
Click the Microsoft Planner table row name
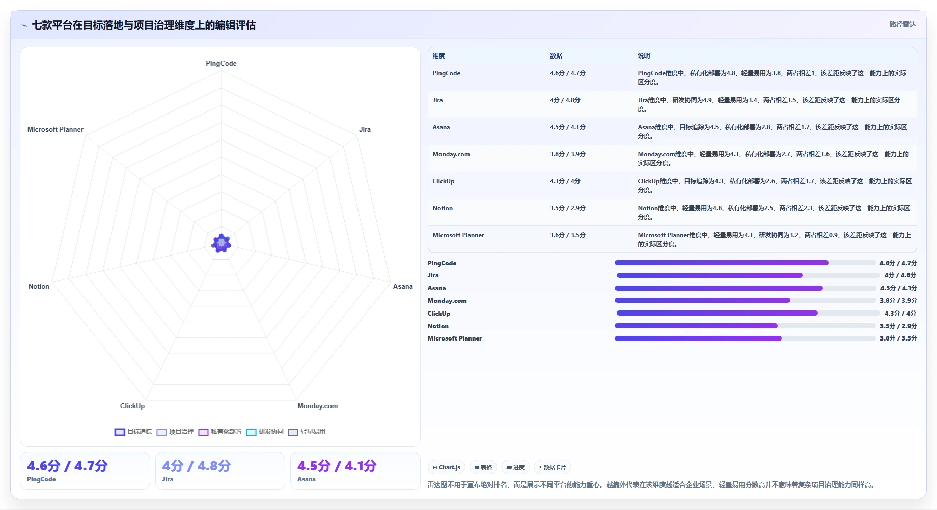(458, 235)
